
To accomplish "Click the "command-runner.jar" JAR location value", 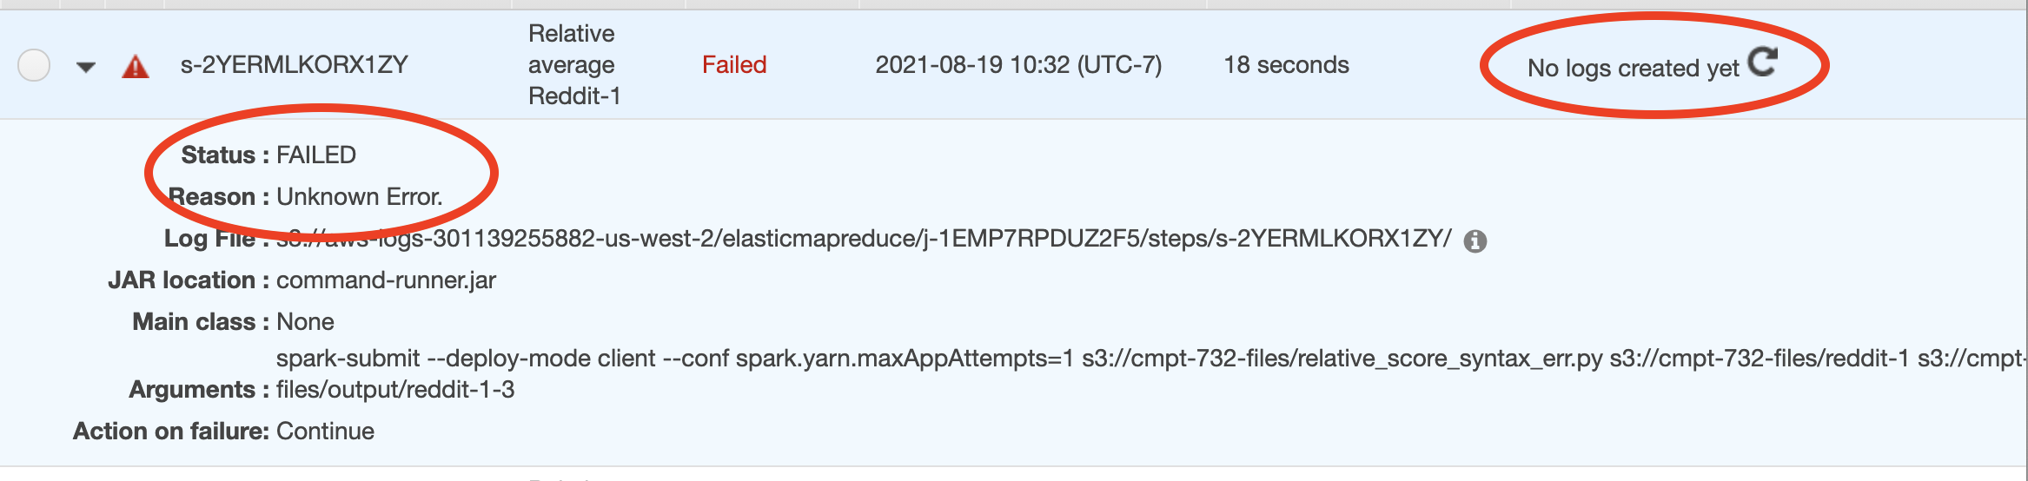I will coord(386,280).
